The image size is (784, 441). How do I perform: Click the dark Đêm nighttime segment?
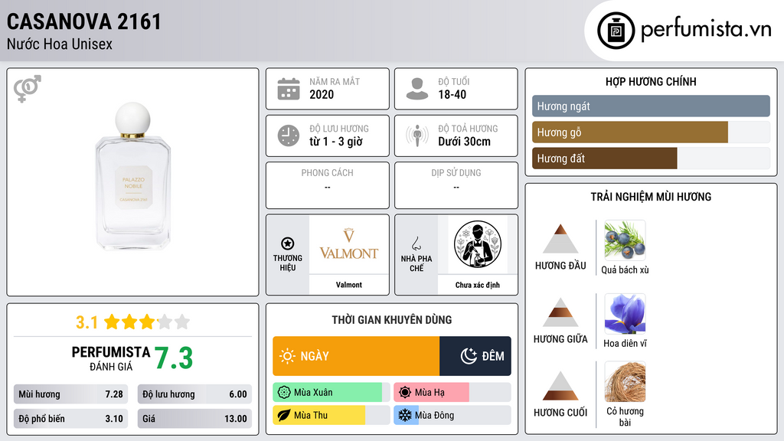click(x=475, y=356)
